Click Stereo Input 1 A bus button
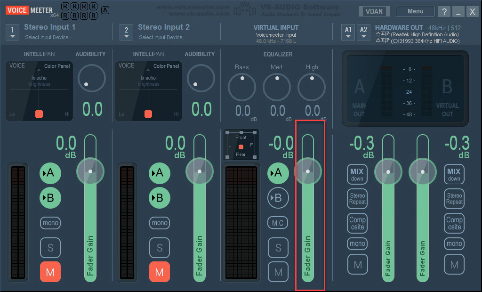Image resolution: width=482 pixels, height=292 pixels. pyautogui.click(x=50, y=173)
